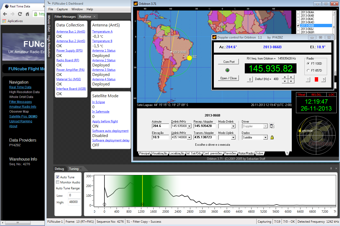Click the question mark button in Doppler control

click(x=324, y=80)
